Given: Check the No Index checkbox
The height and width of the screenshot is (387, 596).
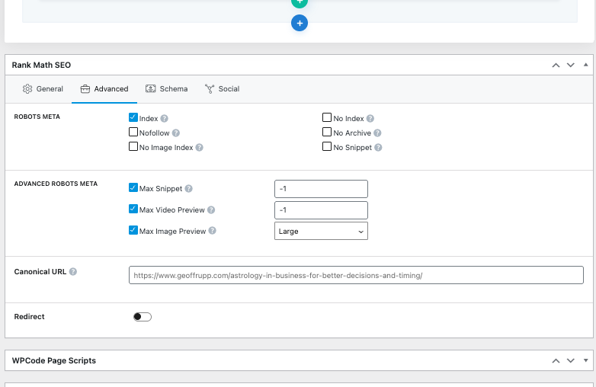Looking at the screenshot, I should point(327,118).
